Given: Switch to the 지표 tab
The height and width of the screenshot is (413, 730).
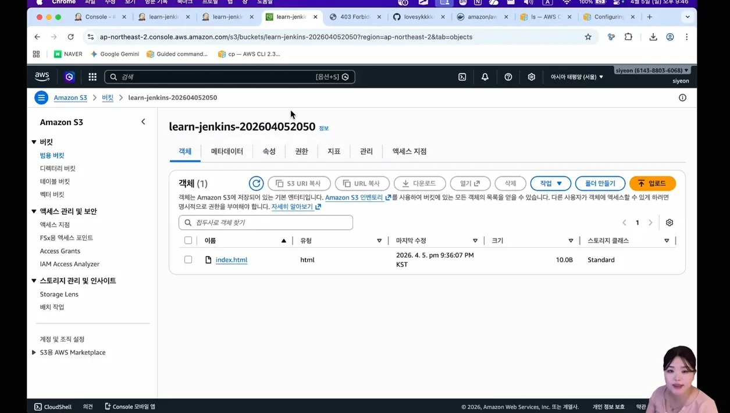Looking at the screenshot, I should [x=334, y=151].
